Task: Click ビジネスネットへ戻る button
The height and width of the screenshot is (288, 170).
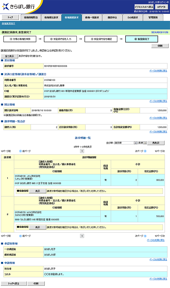Action: point(144,7)
